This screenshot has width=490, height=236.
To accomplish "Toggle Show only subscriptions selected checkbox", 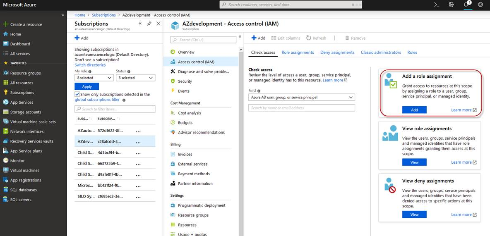I will 77,94.
